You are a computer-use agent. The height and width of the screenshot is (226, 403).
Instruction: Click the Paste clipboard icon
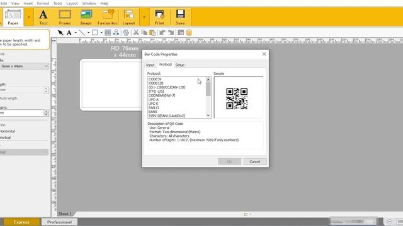[152, 33]
